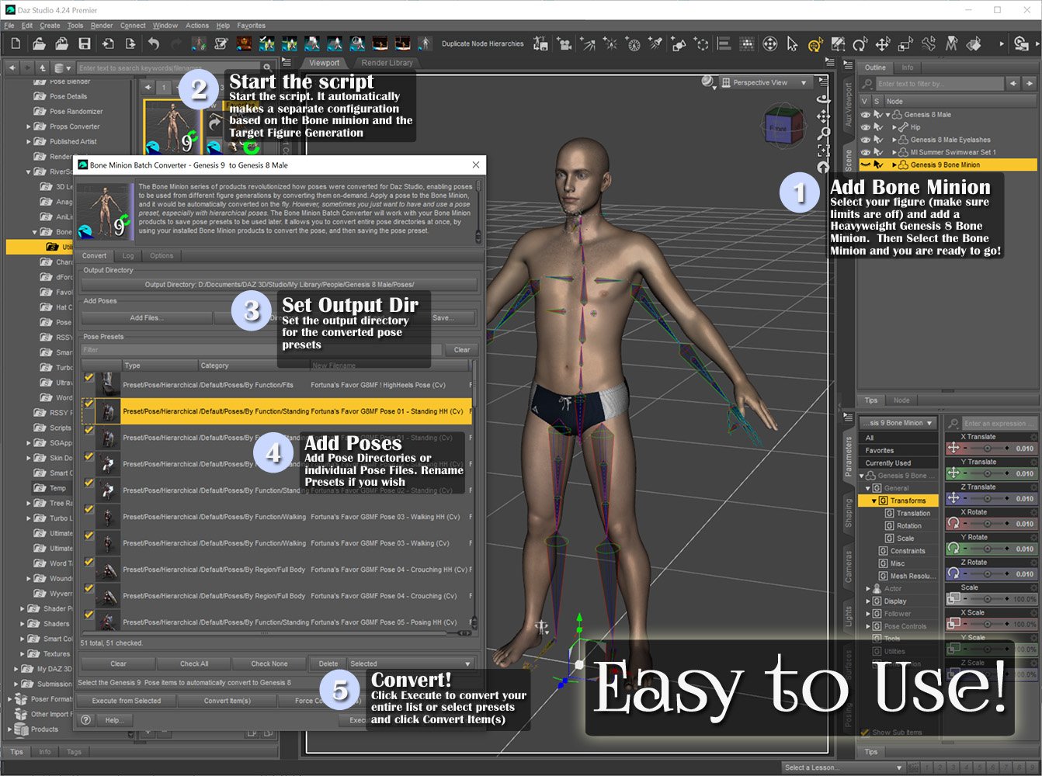Click the Create New Point Light icon
1042x776 pixels.
610,44
